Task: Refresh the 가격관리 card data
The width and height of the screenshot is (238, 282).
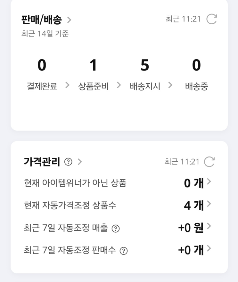Action: click(x=209, y=162)
